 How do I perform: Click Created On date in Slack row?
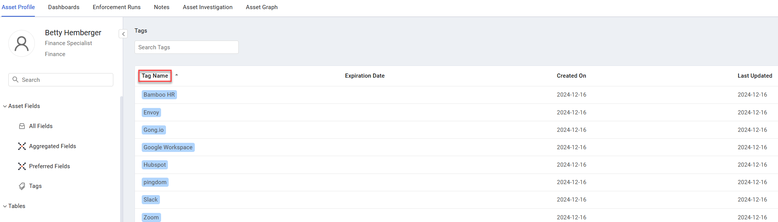coord(571,200)
